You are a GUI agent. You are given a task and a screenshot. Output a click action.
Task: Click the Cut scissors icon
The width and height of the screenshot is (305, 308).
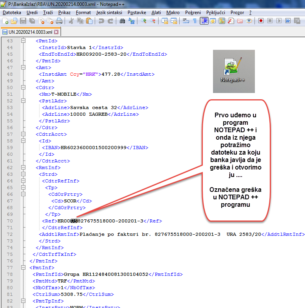[x=71, y=21]
